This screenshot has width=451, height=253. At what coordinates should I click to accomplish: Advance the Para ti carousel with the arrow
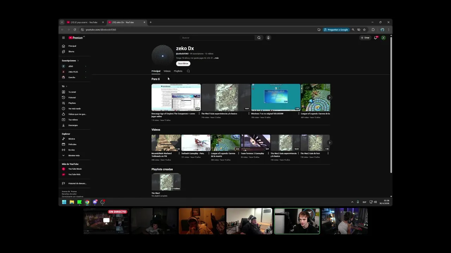[329, 98]
